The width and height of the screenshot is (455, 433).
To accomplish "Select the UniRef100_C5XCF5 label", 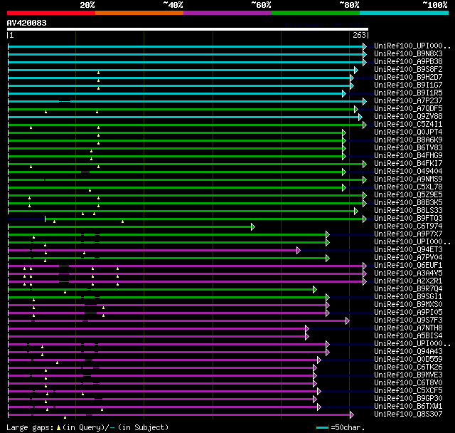I will (x=408, y=391).
